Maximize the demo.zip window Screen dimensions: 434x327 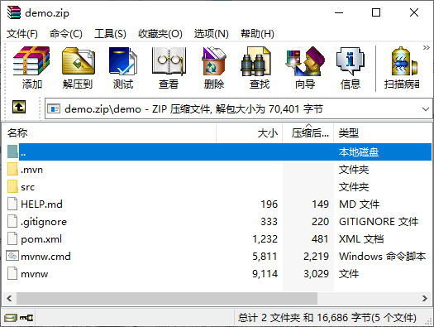(376, 12)
